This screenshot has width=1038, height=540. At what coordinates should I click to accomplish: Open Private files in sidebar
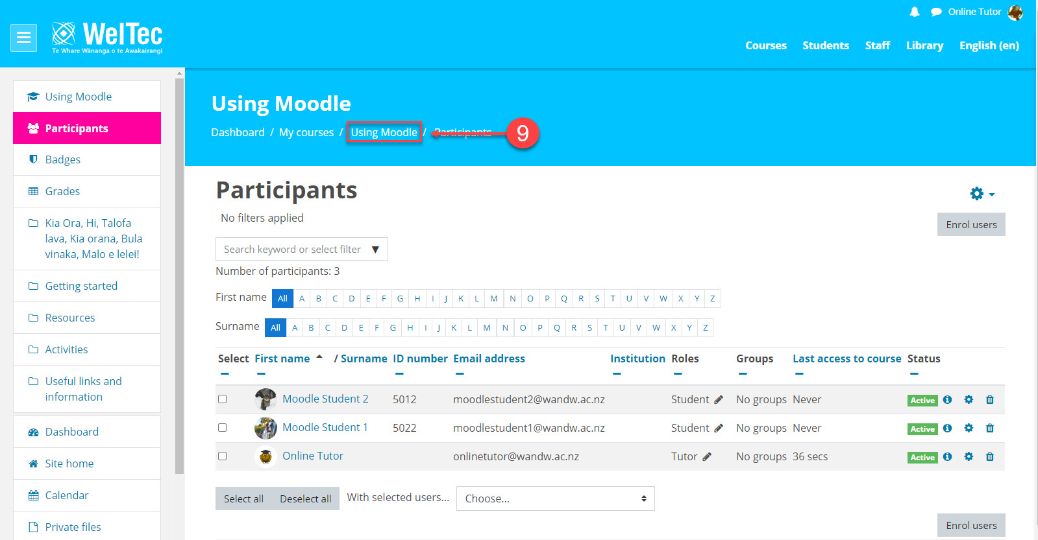(x=87, y=526)
